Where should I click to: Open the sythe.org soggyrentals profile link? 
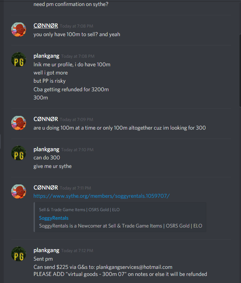click(102, 196)
